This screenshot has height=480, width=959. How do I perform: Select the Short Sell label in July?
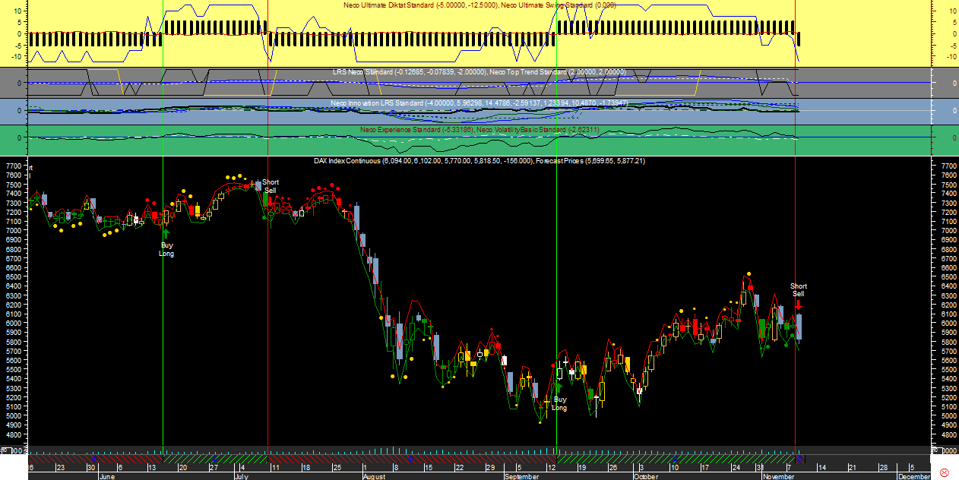coord(271,186)
